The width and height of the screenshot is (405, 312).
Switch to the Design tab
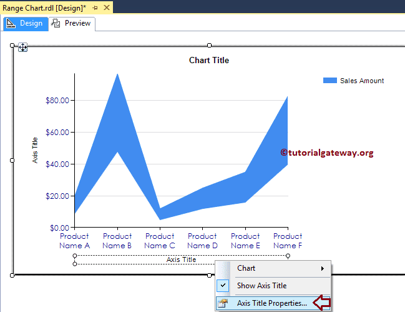pos(26,24)
